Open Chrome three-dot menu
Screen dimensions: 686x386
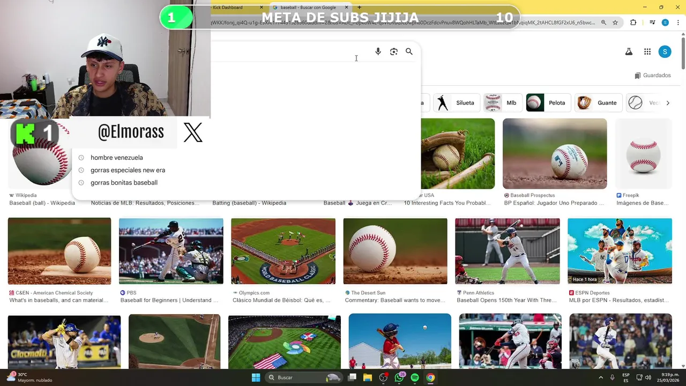(x=677, y=23)
